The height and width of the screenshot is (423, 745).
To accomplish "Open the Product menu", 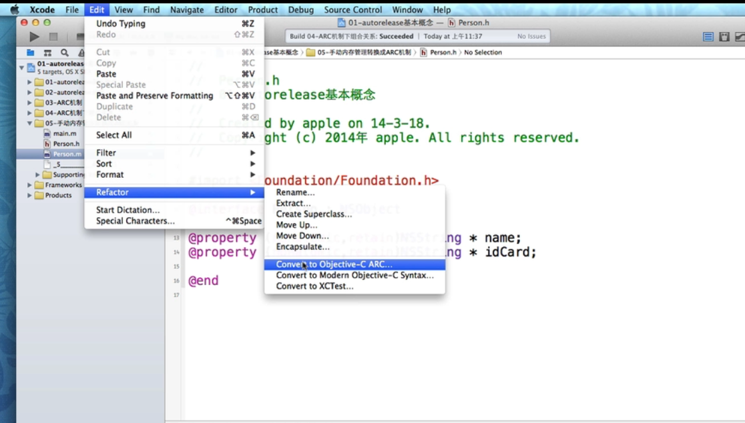I will point(263,9).
